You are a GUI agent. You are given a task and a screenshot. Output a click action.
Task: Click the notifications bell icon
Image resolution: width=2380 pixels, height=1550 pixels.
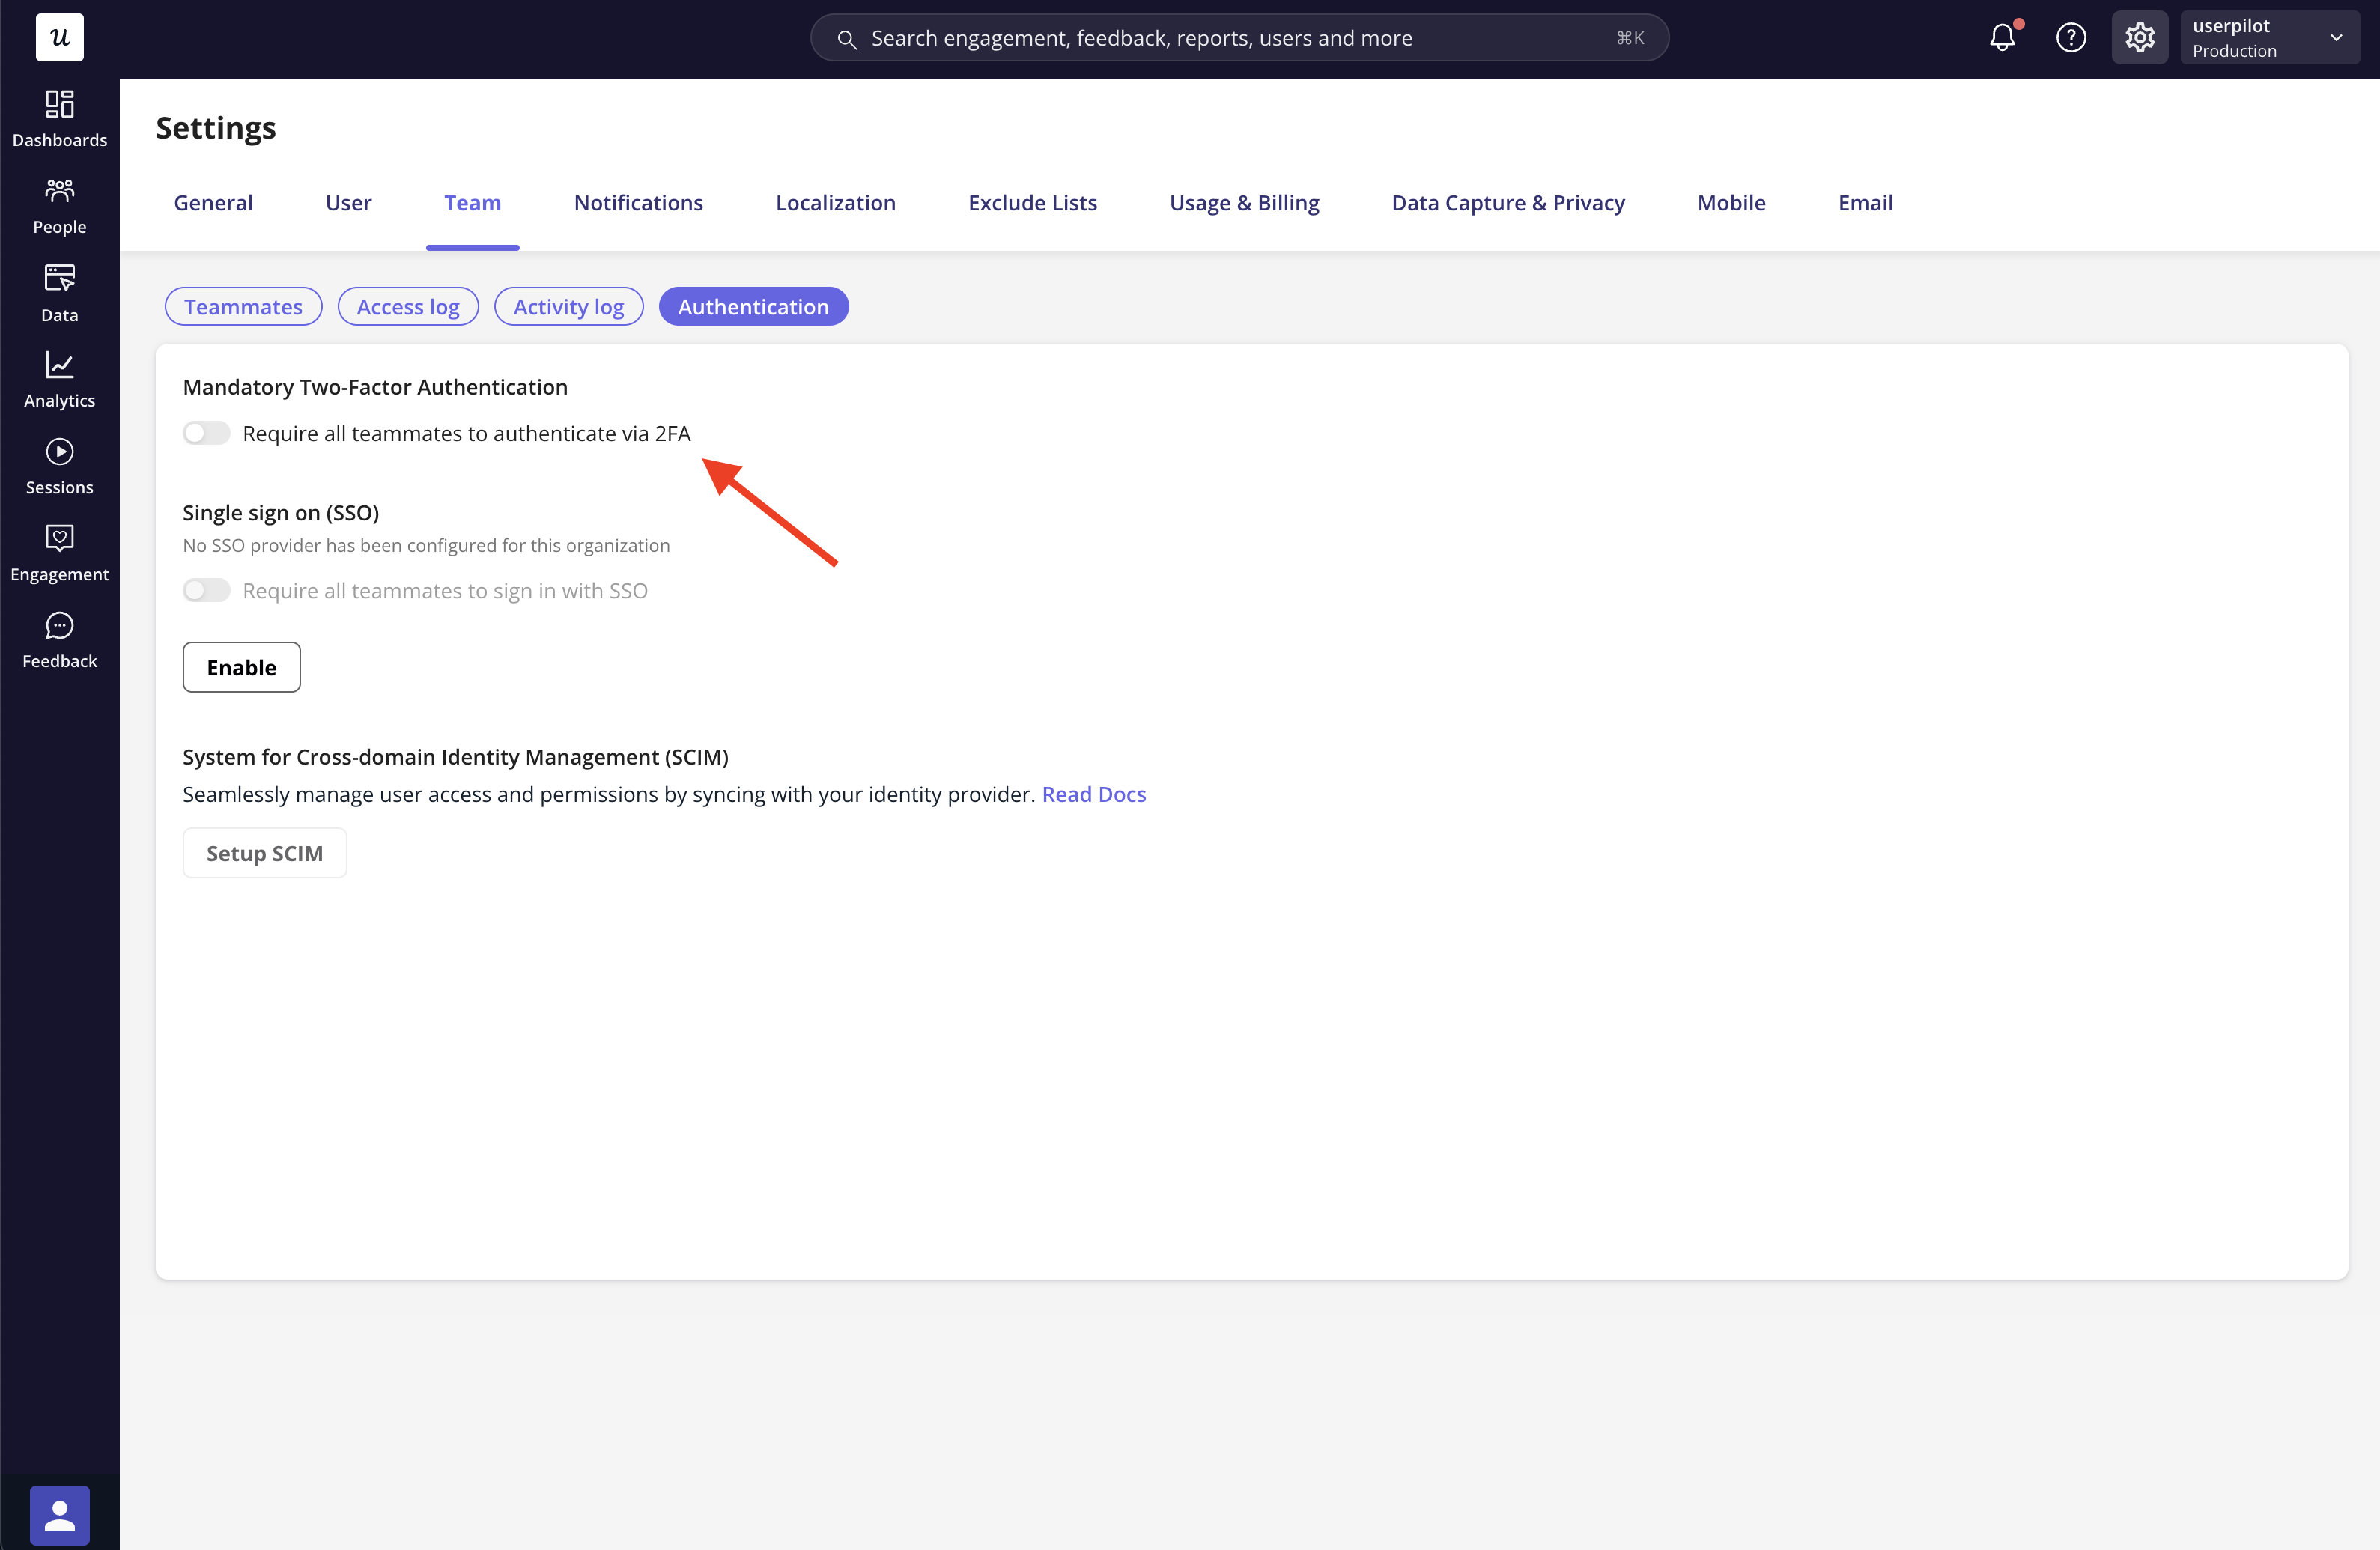point(2002,38)
